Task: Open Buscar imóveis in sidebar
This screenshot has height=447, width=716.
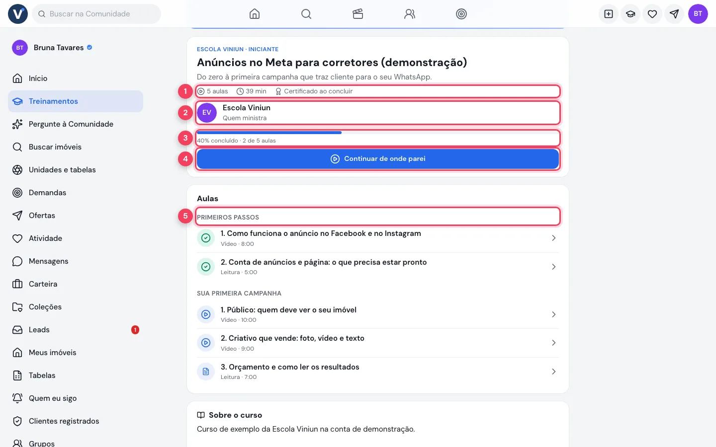Action: point(76,147)
